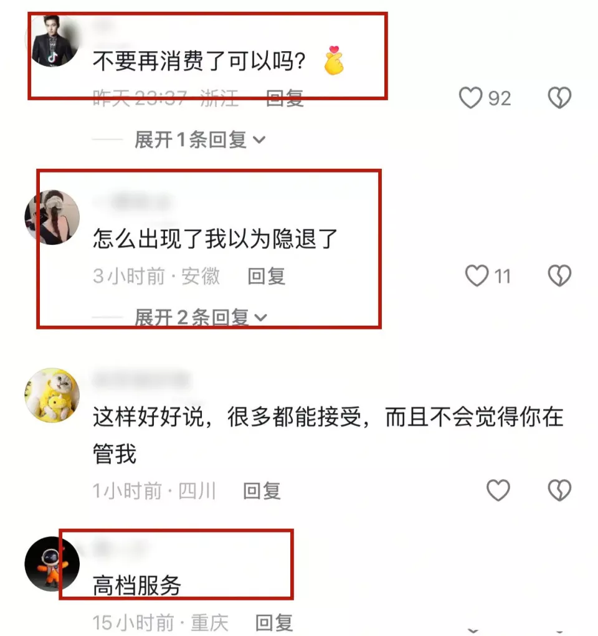Reply to the 安徽 comment via 回复
The width and height of the screenshot is (598, 636).
[267, 276]
